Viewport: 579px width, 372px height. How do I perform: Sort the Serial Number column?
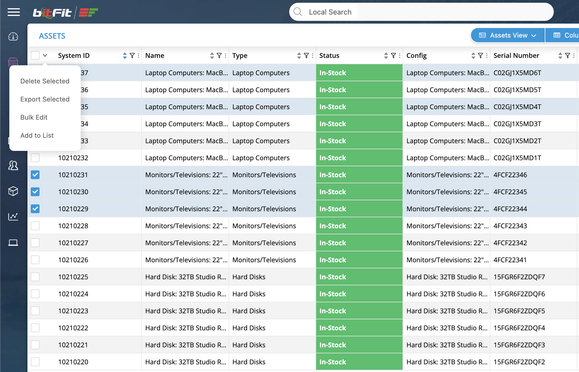[560, 56]
